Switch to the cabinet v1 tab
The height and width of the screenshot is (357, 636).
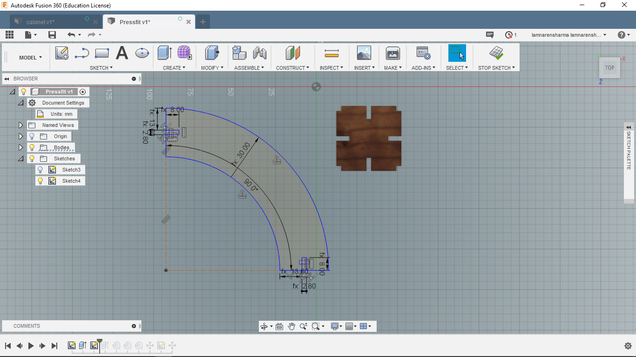tap(41, 22)
